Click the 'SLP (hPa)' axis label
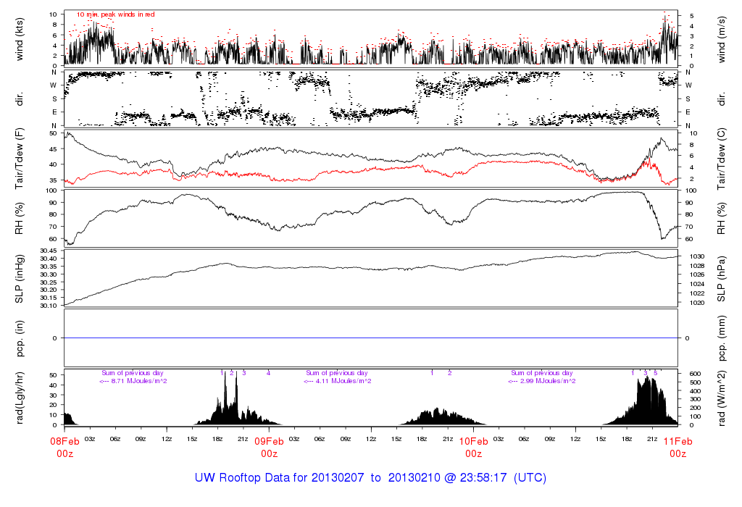 723,278
